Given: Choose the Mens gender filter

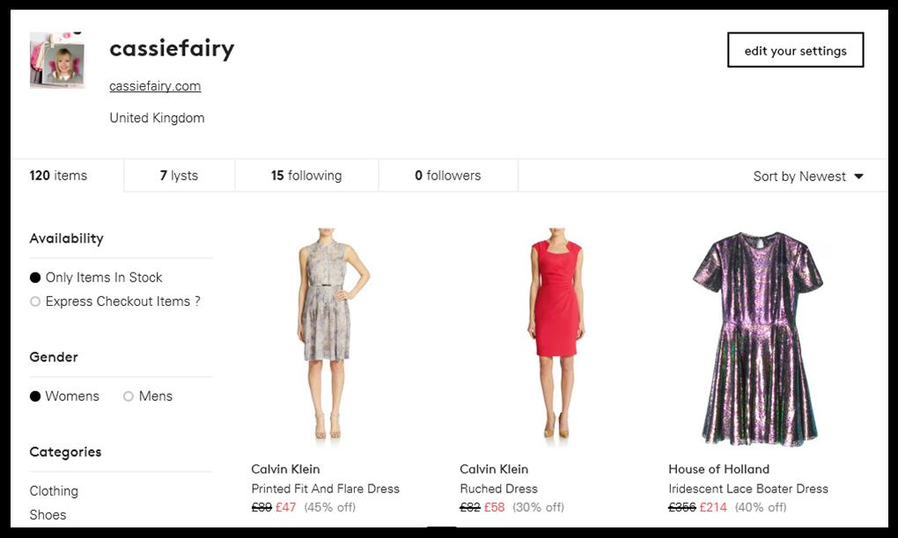Looking at the screenshot, I should tap(129, 396).
